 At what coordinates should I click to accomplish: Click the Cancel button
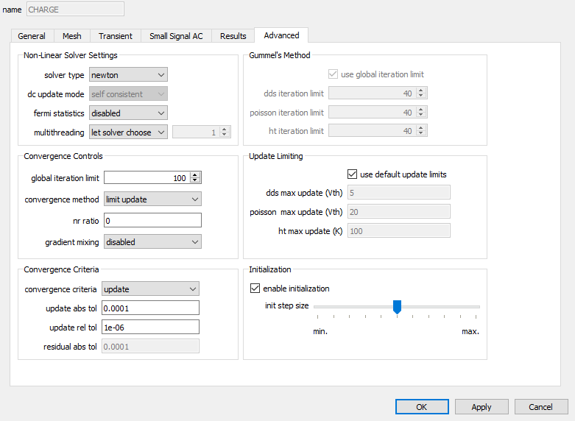(x=541, y=407)
